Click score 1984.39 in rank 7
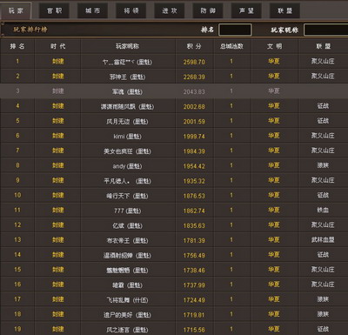Image resolution: width=348 pixels, height=335 pixels. [194, 151]
